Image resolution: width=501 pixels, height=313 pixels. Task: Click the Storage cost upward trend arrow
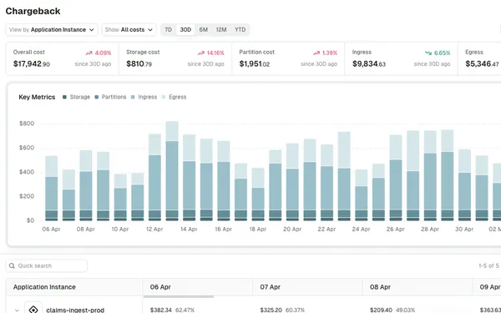[x=201, y=53]
